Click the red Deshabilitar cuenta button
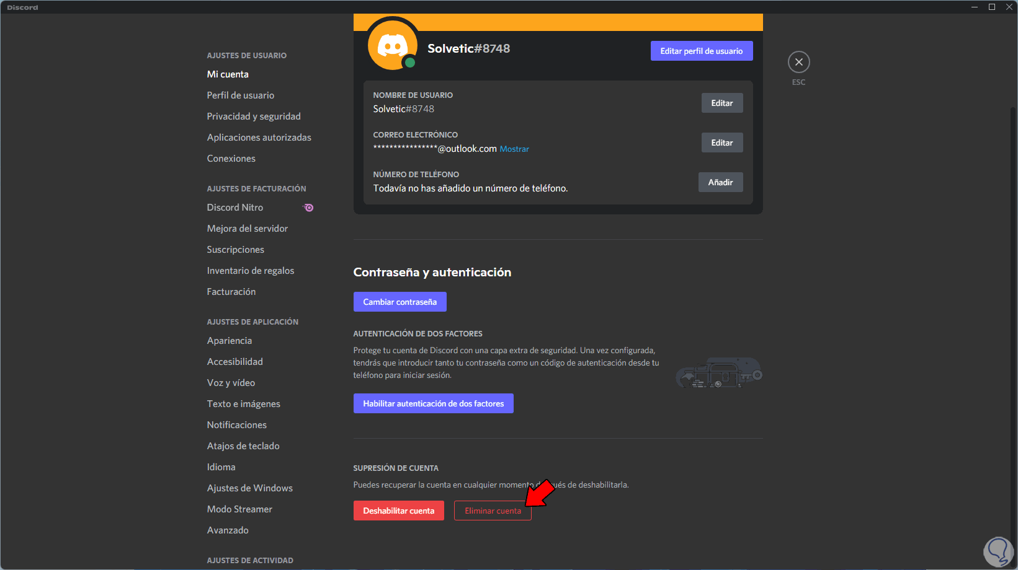The width and height of the screenshot is (1018, 570). coord(399,511)
